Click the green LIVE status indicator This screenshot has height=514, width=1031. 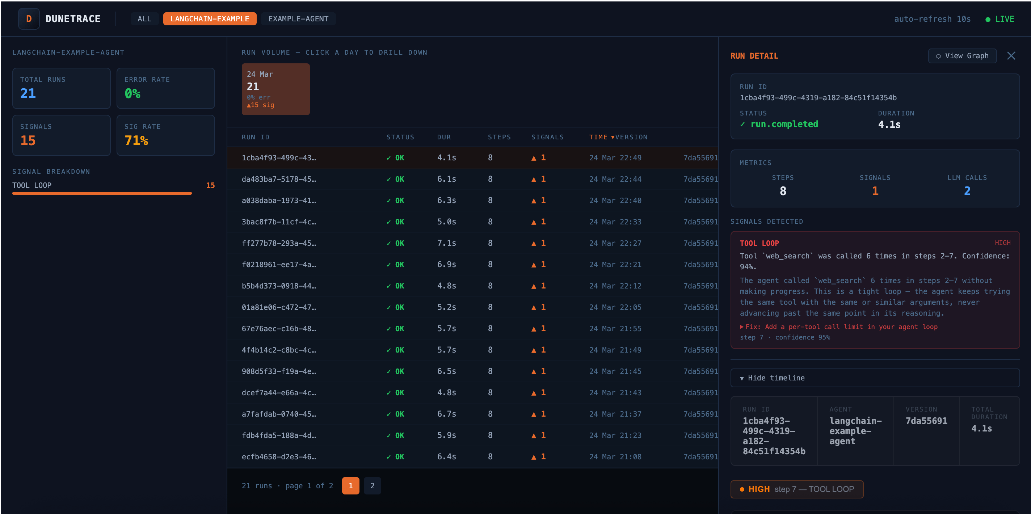coord(1000,19)
